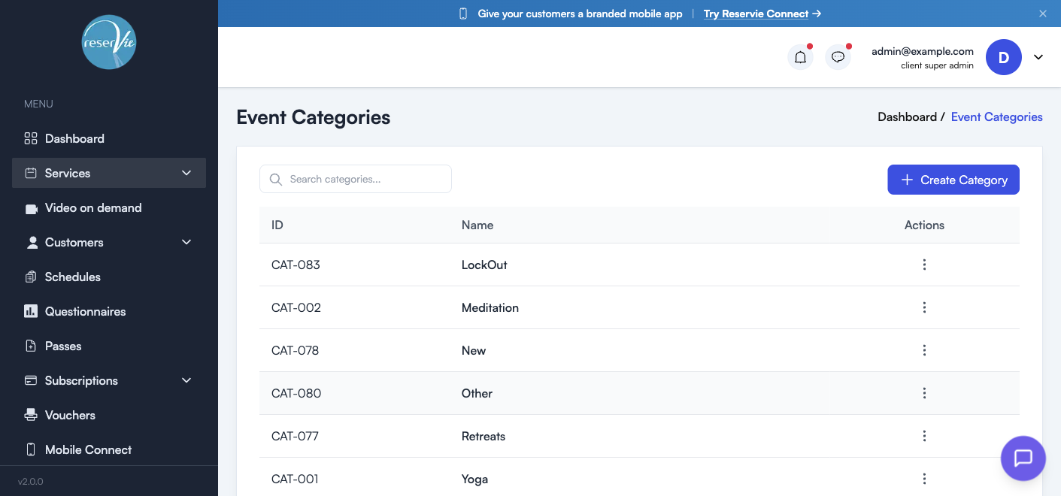Click the Subscriptions card icon

tap(31, 380)
